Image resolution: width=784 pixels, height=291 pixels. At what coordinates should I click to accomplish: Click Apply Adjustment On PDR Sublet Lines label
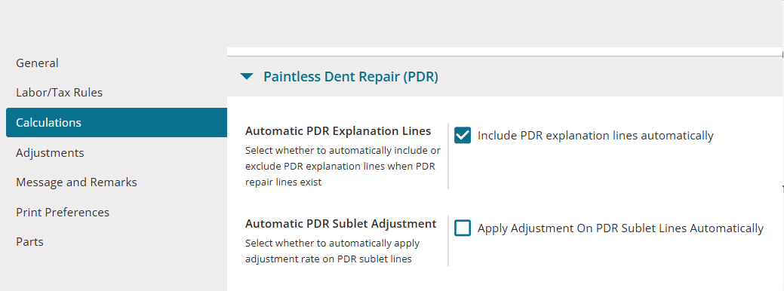coord(620,228)
